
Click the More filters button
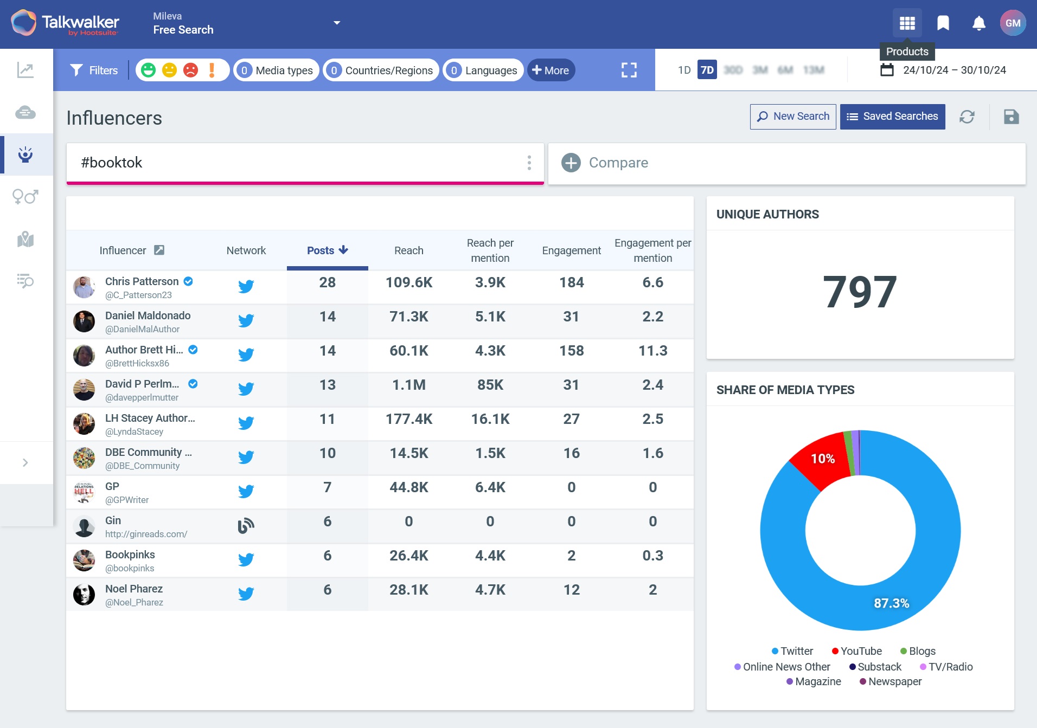tap(551, 70)
